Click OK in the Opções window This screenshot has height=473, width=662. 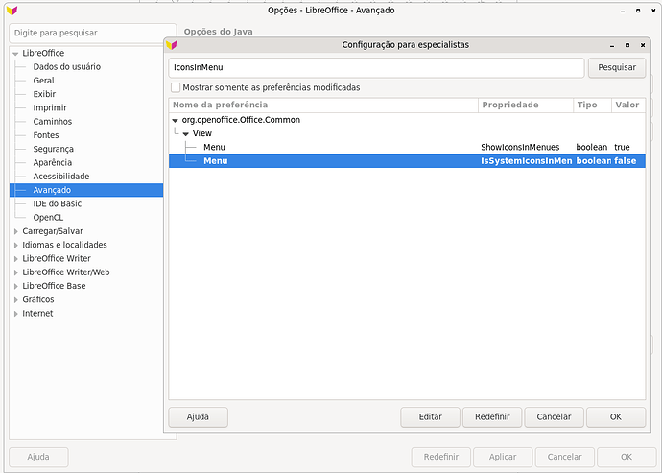click(x=627, y=457)
